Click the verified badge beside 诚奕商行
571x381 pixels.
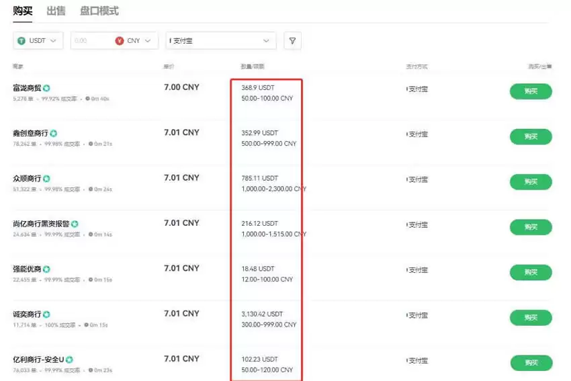47,314
